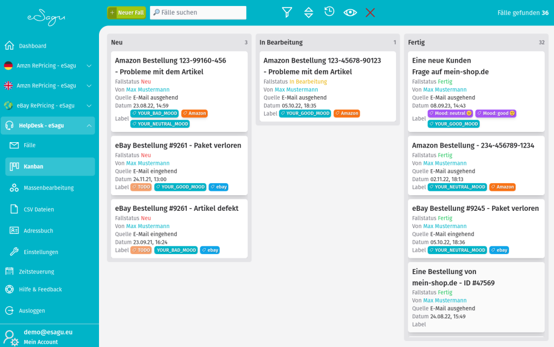Open the Max Mustermann link on the Amazon case
Screen dimensions: 554x347
(x=148, y=89)
